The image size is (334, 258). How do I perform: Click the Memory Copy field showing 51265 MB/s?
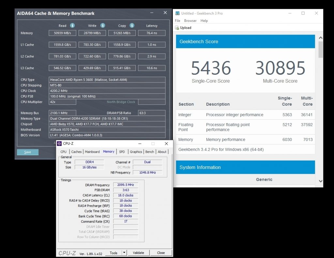click(x=122, y=33)
